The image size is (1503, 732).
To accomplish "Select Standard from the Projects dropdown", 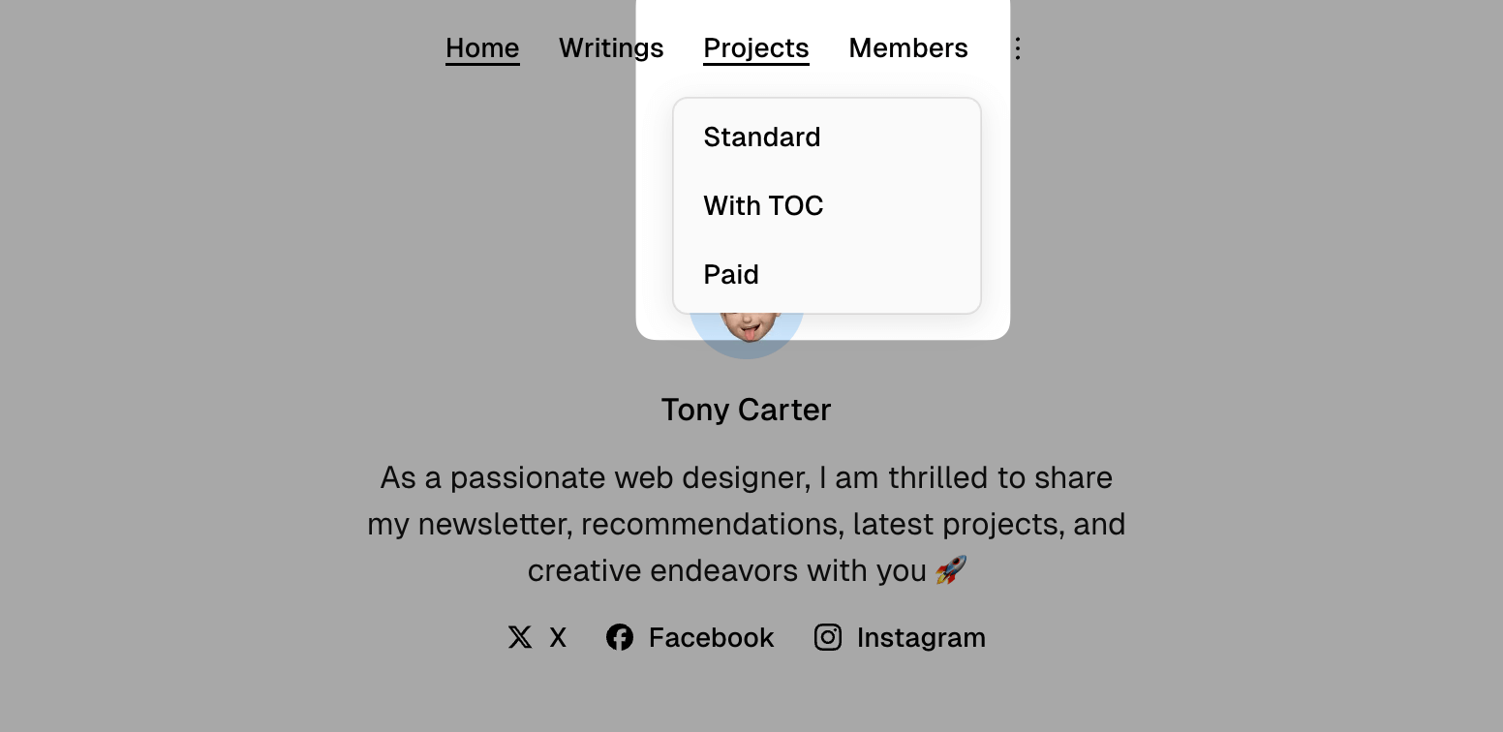I will tap(762, 137).
